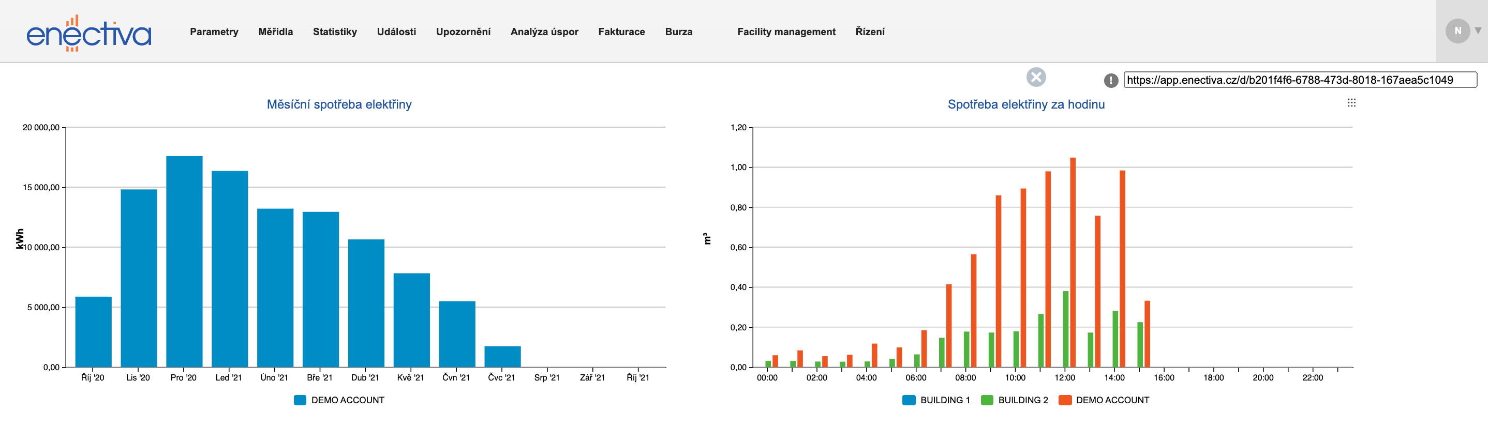Click the user avatar N
The image size is (1488, 426).
(x=1457, y=31)
